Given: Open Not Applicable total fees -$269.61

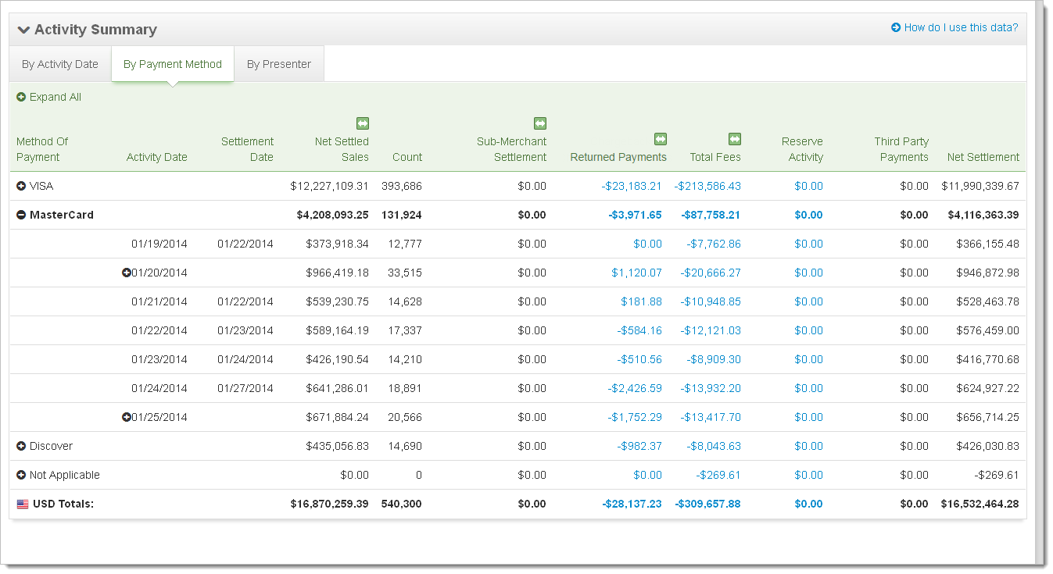Looking at the screenshot, I should [718, 476].
